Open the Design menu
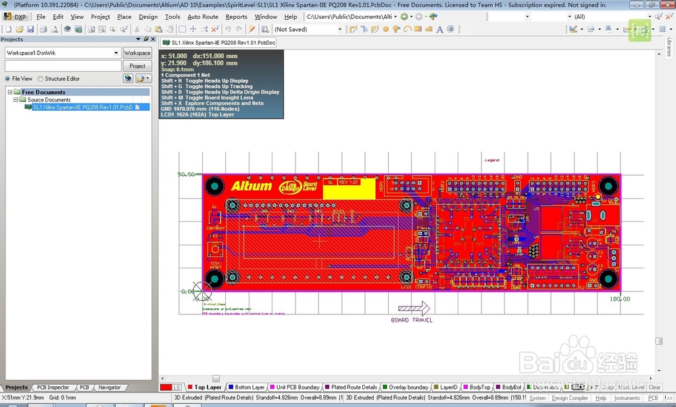The height and width of the screenshot is (407, 676). [x=148, y=16]
